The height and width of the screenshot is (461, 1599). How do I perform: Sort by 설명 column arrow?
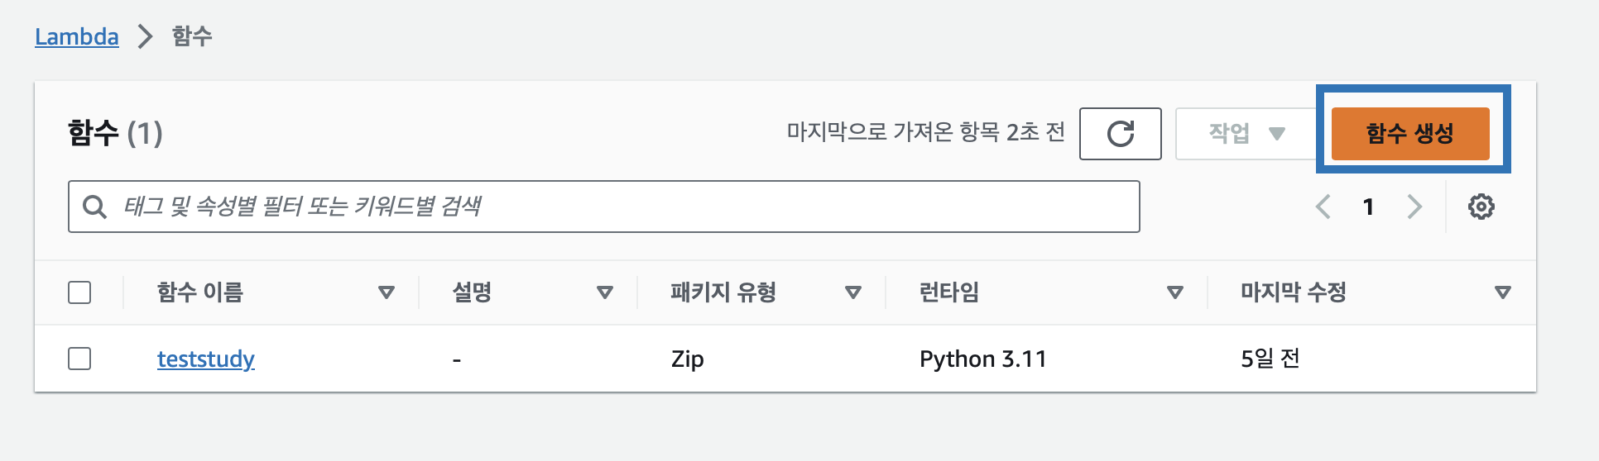click(605, 292)
